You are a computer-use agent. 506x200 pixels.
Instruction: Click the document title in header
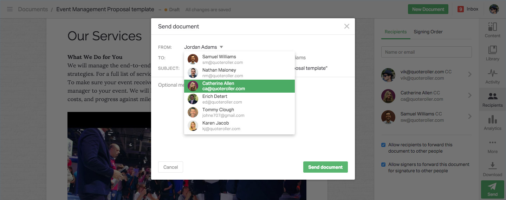105,9
